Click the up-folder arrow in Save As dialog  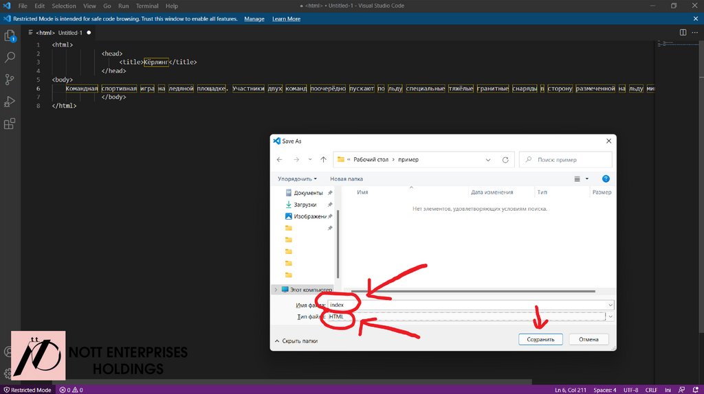(x=323, y=159)
